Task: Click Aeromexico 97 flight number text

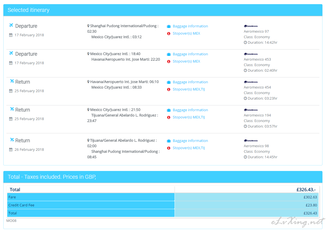Action: (256, 32)
